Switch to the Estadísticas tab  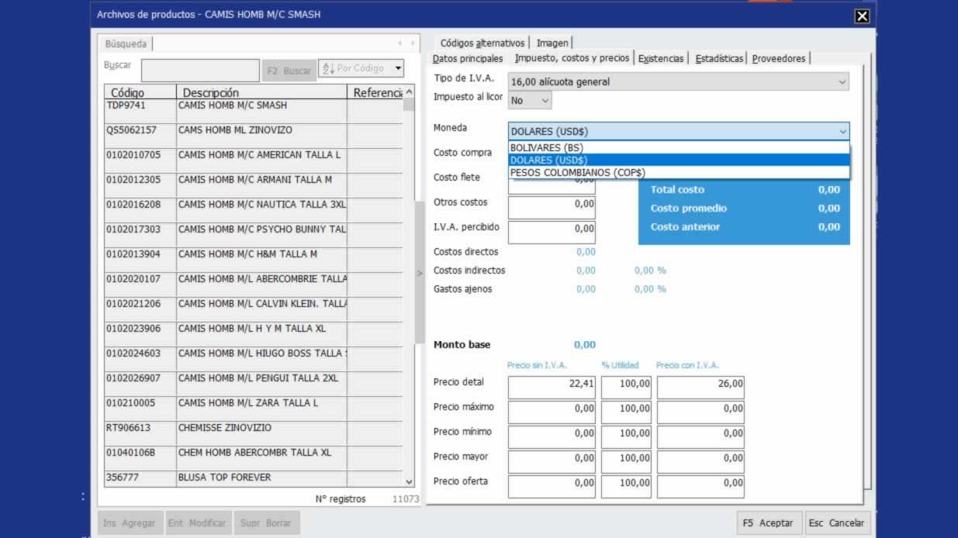(x=719, y=59)
